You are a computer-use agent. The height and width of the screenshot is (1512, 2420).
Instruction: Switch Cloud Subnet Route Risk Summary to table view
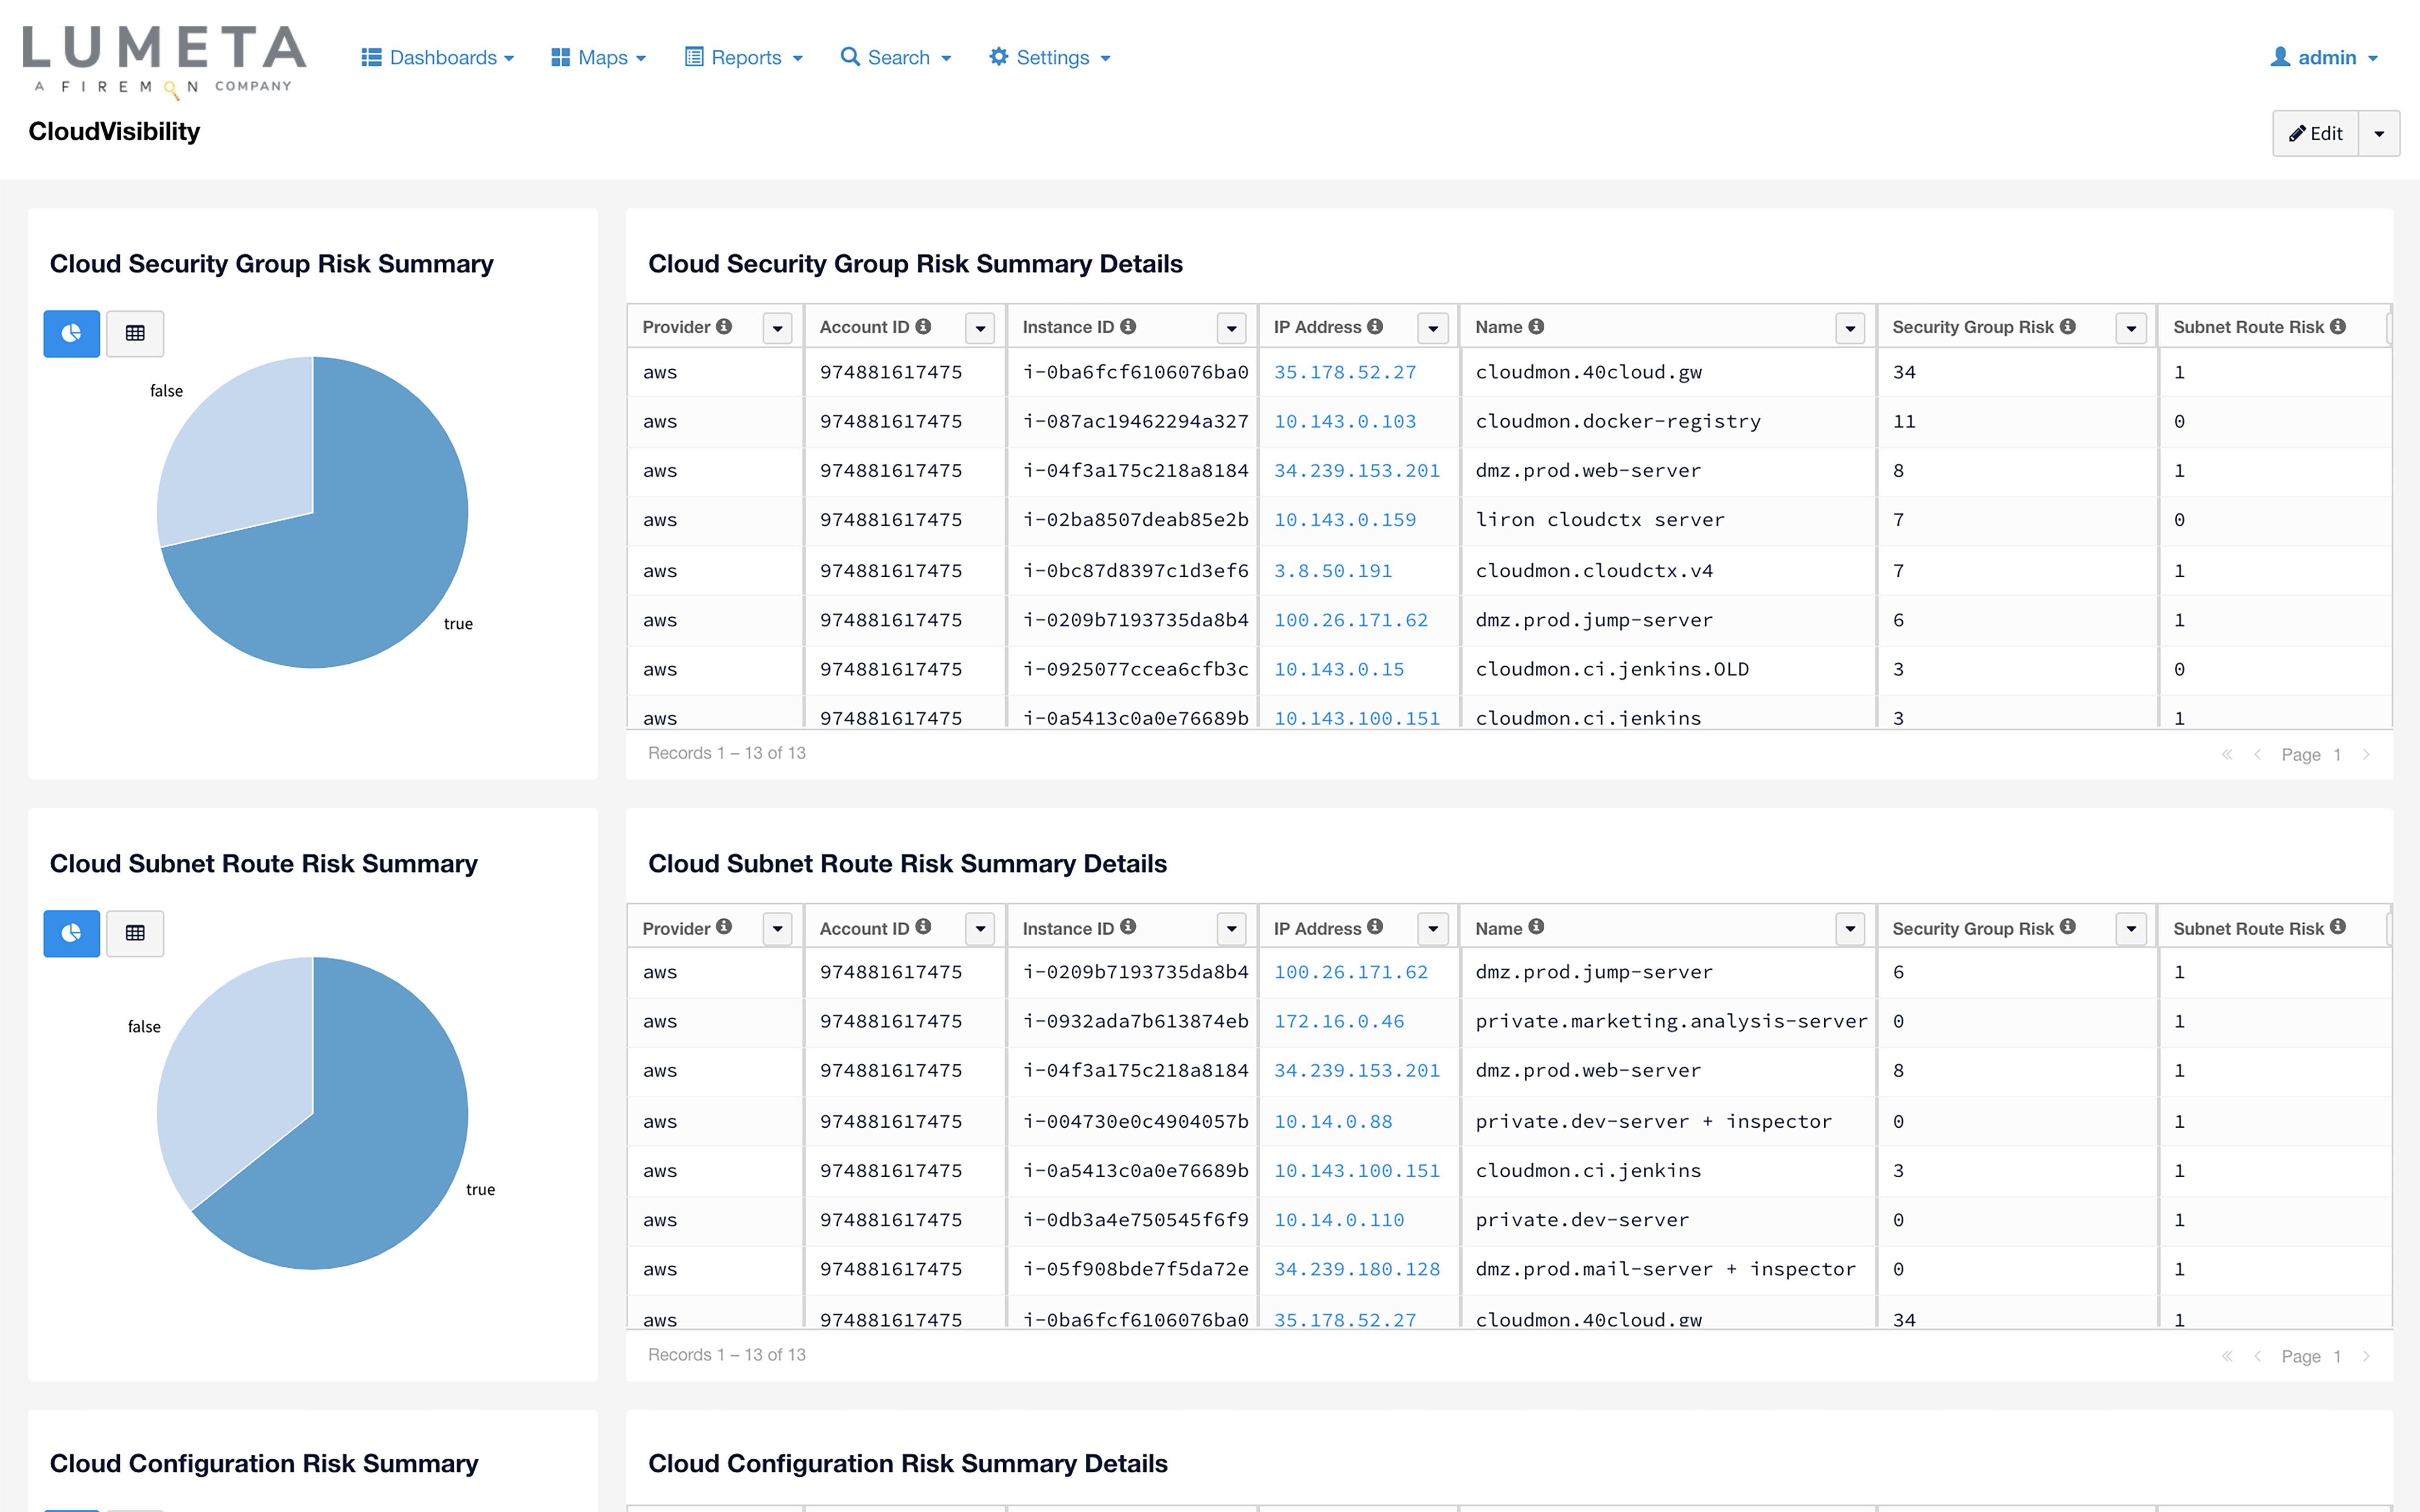135,933
